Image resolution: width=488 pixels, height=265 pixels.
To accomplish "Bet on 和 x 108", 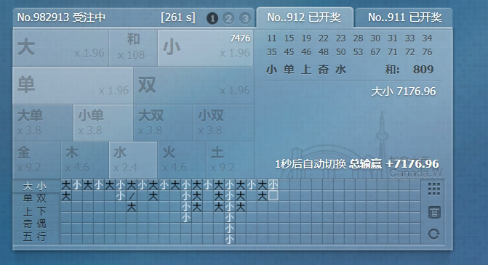I will pos(133,48).
